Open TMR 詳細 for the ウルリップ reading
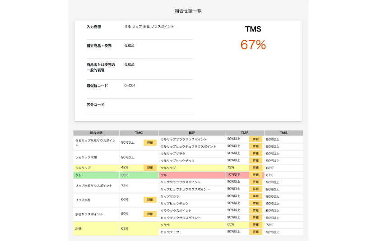Viewport: 377px width, 241px height. coord(255,168)
